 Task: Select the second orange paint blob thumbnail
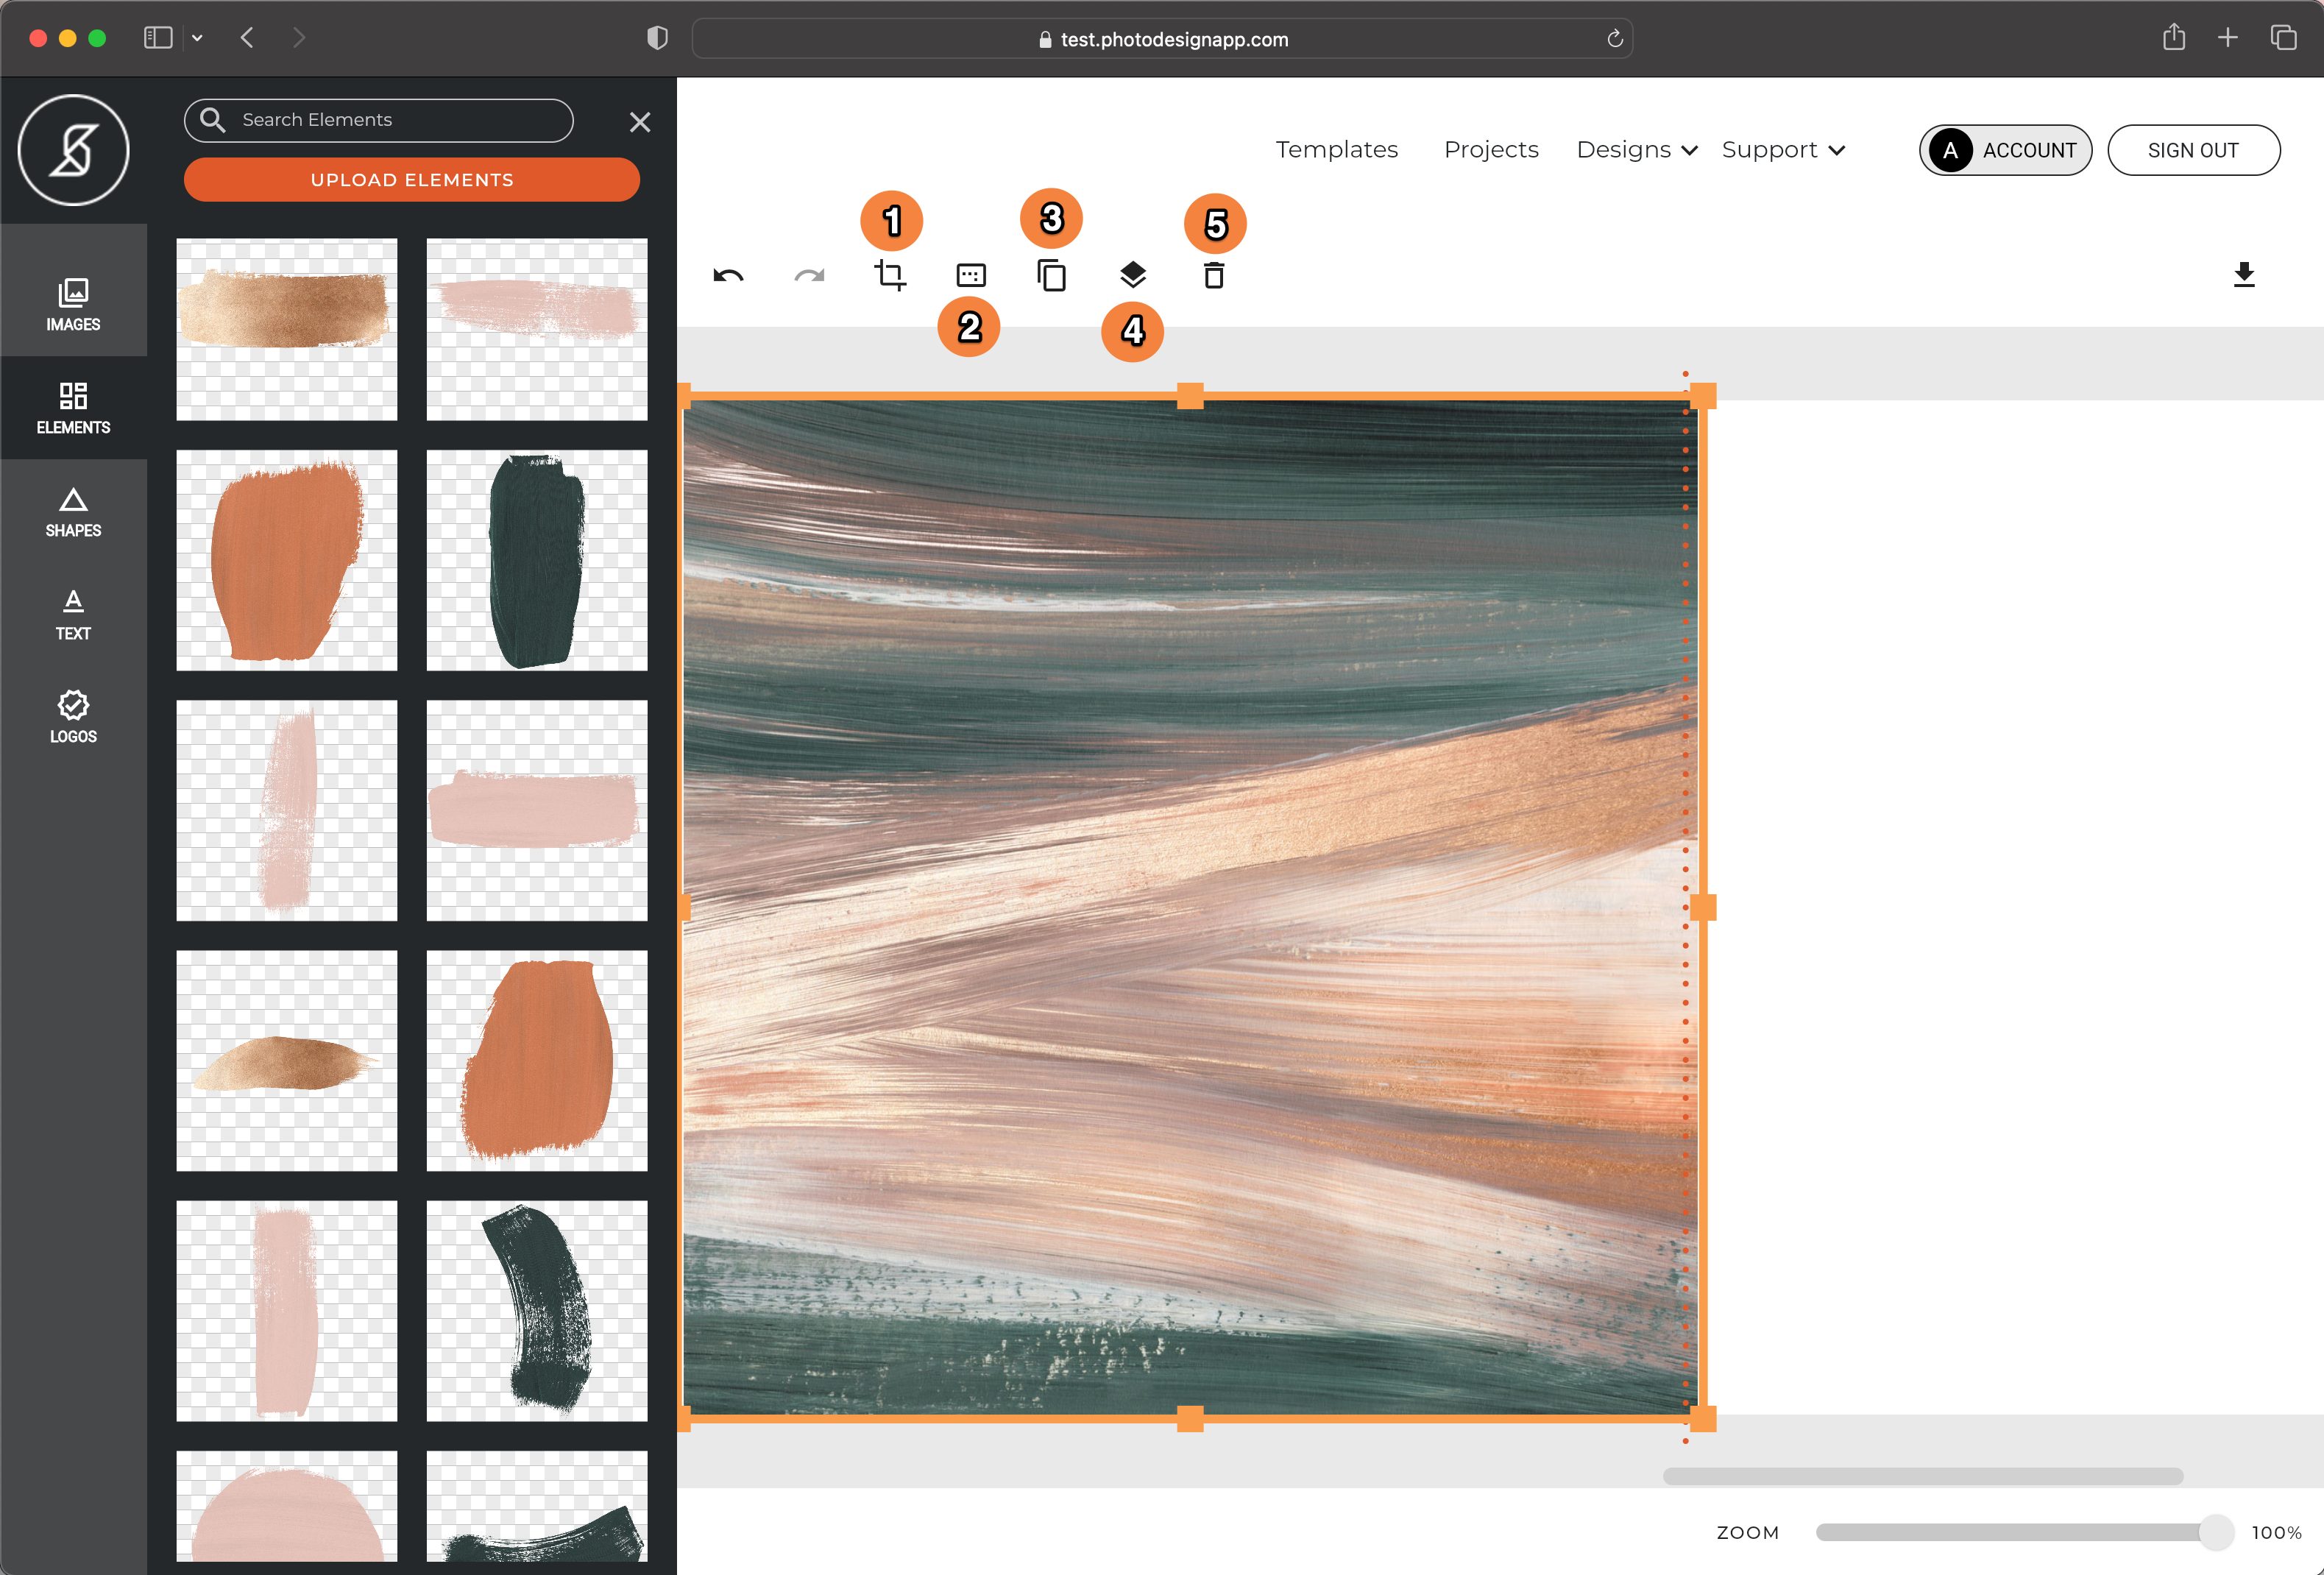click(537, 1060)
